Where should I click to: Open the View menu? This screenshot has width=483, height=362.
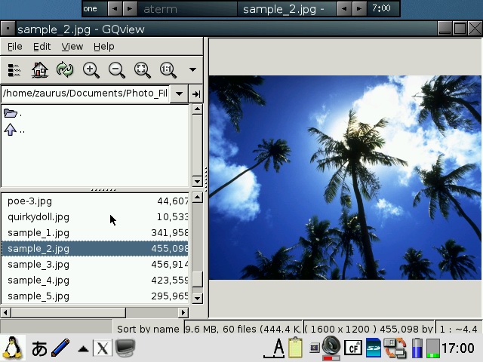(72, 47)
